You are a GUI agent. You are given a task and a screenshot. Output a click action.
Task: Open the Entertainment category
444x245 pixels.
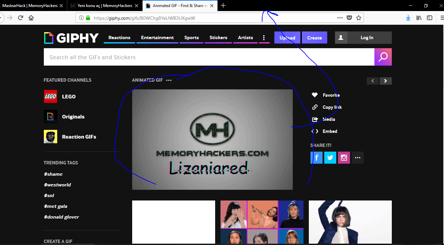pos(157,37)
